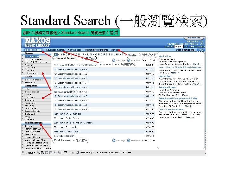Open Selecting and Changing Sound Quality link
Viewport: 228px width, 171px height.
(178, 98)
